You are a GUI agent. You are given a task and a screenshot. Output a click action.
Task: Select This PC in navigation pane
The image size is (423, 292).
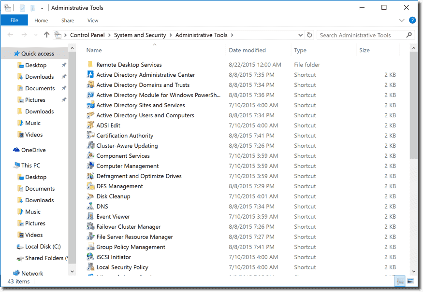30,166
